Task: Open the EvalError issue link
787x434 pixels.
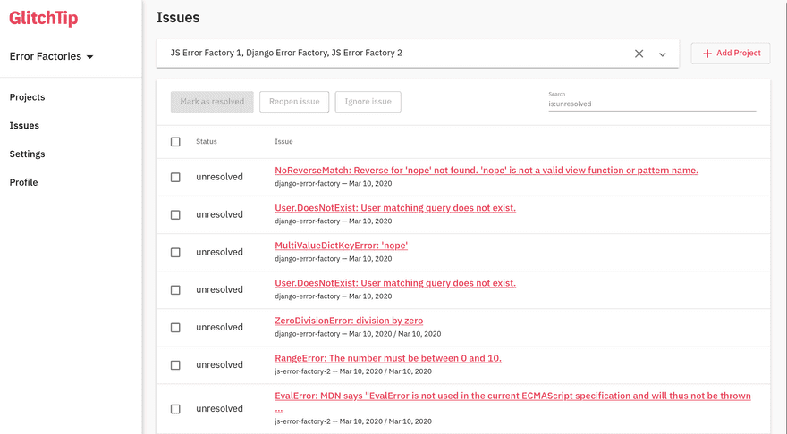Action: [512, 396]
